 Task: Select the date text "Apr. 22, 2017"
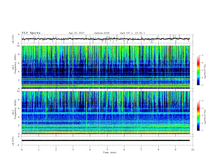coord(76,33)
